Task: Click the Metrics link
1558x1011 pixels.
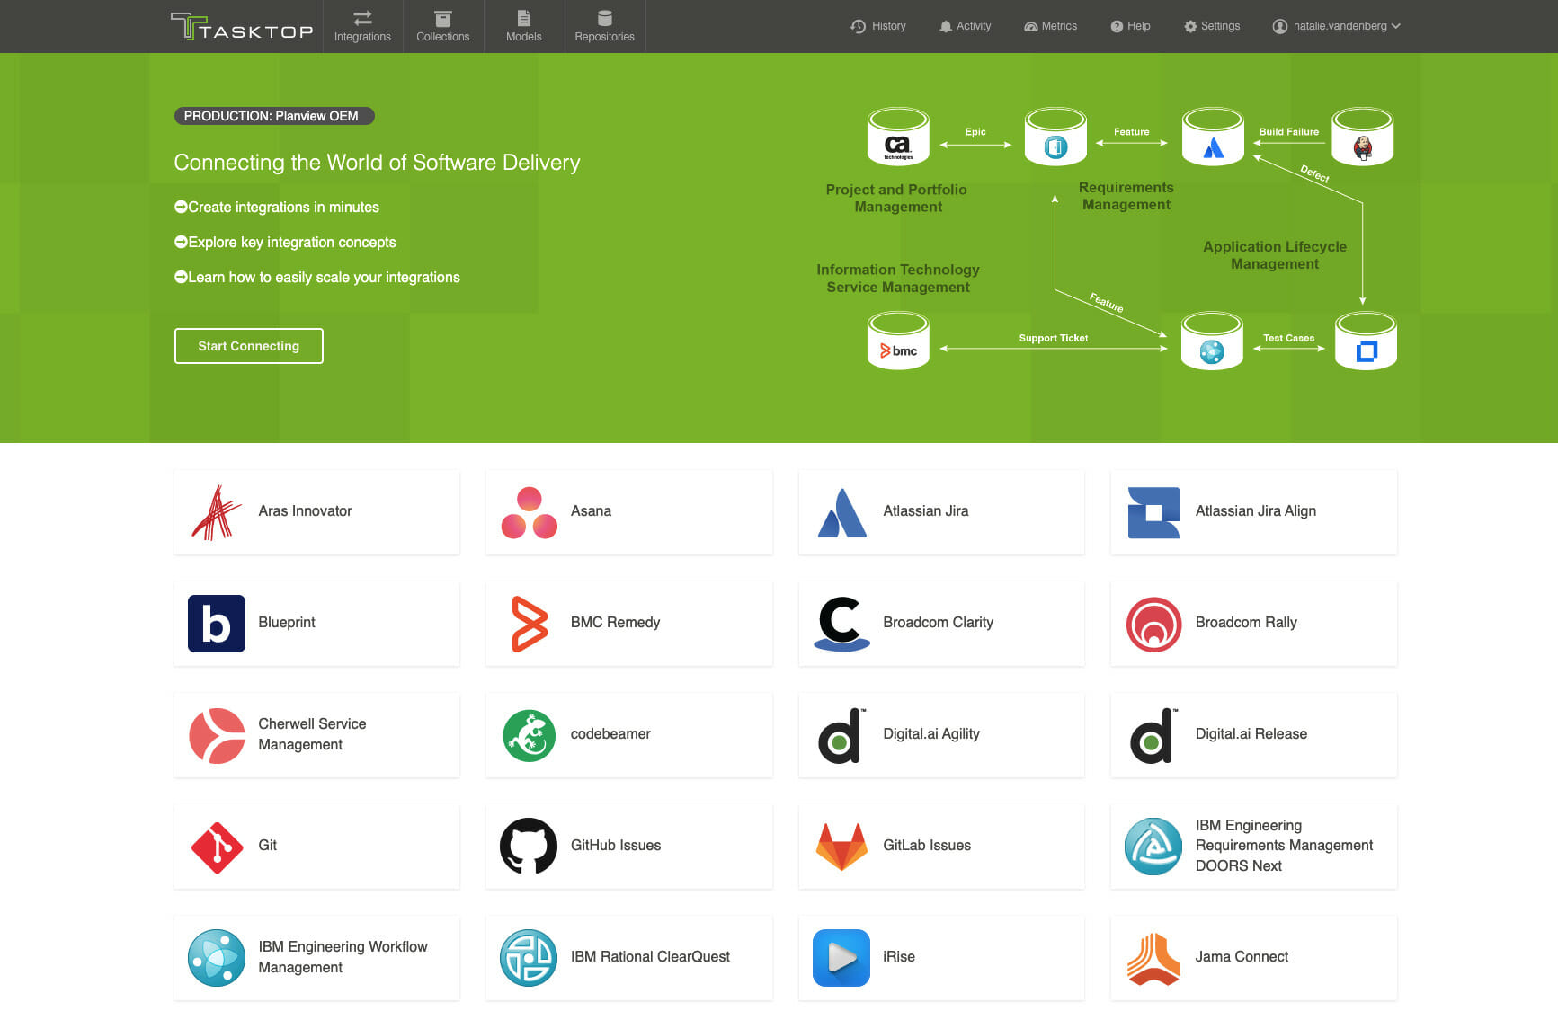Action: click(1050, 26)
